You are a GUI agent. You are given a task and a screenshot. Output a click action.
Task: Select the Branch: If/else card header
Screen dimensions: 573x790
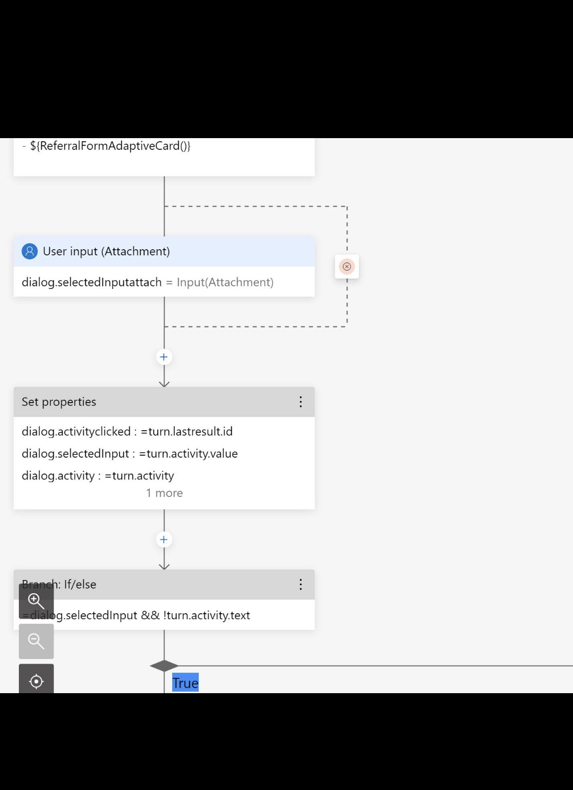(164, 585)
